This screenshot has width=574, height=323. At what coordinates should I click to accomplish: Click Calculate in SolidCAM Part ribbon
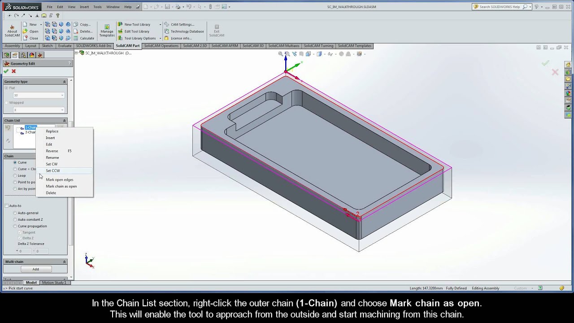(83, 38)
